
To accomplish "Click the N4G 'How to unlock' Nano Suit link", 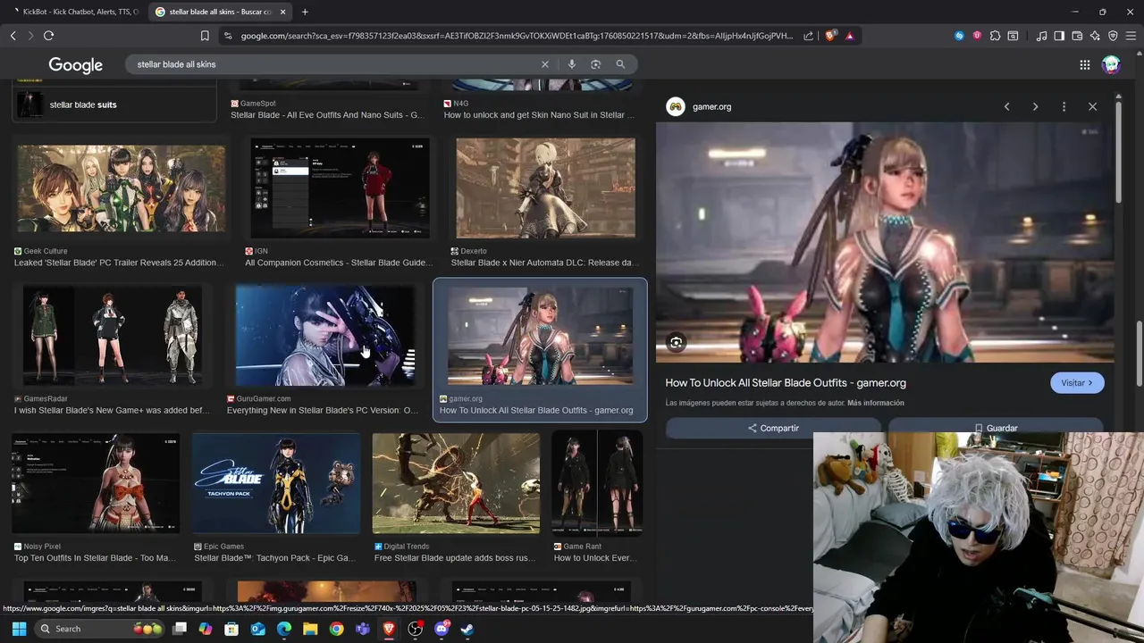I will click(x=539, y=115).
